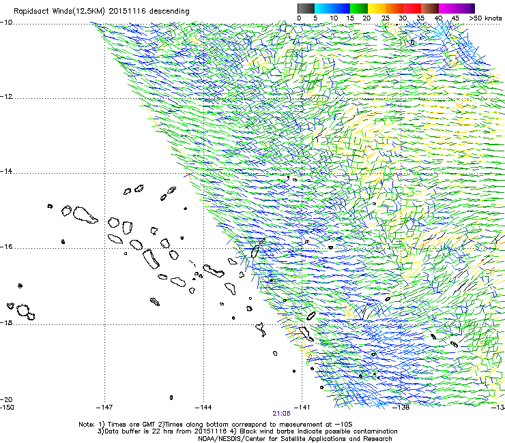The height and width of the screenshot is (443, 505).
Task: Click the '-14' latitude axis label
Action: pyautogui.click(x=6, y=172)
